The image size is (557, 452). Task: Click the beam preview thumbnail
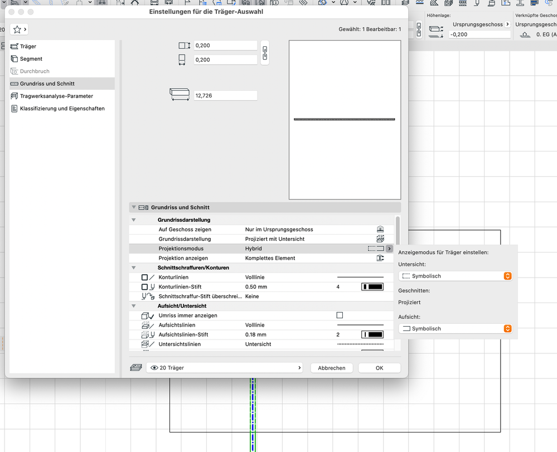(x=345, y=120)
